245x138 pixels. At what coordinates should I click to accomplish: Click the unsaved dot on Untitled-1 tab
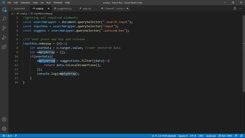point(127,8)
